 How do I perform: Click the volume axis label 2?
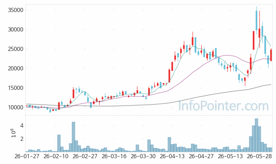(22, 139)
